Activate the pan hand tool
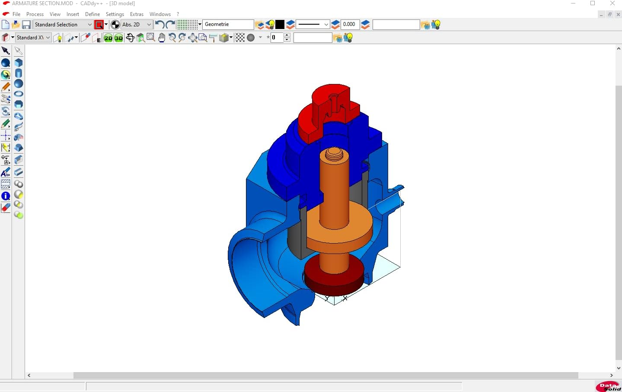The width and height of the screenshot is (622, 392). click(162, 38)
